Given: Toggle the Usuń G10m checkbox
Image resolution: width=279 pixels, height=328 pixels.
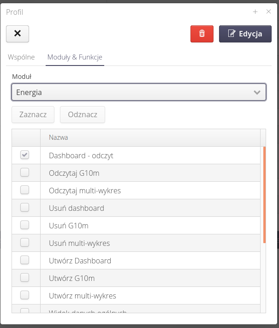Looking at the screenshot, I should click(25, 225).
